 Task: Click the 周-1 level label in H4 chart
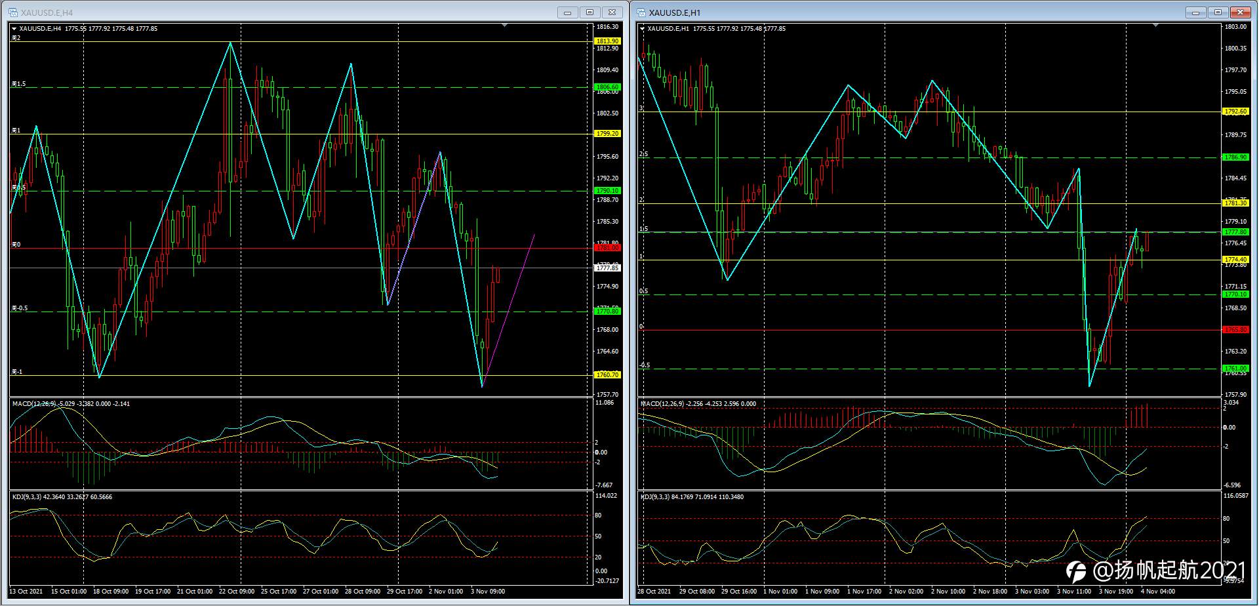[17, 372]
